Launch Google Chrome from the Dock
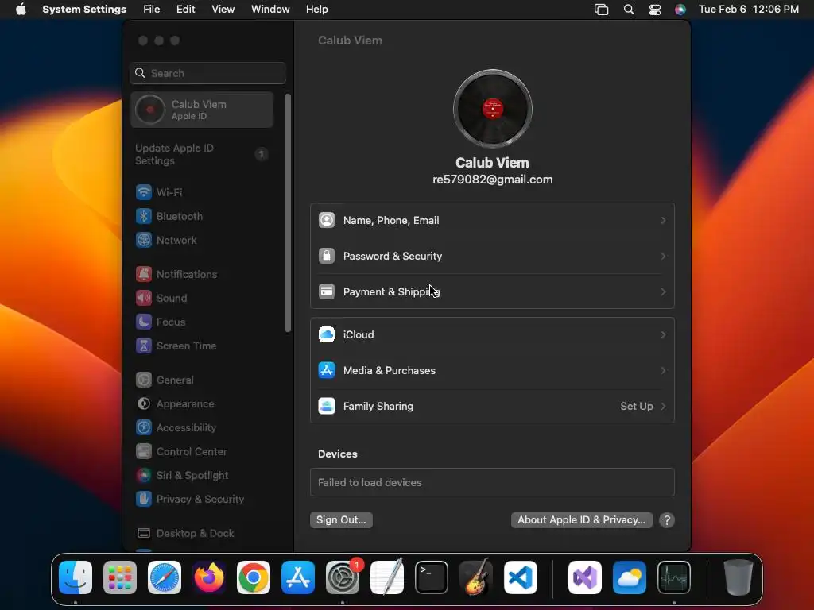 click(x=254, y=577)
